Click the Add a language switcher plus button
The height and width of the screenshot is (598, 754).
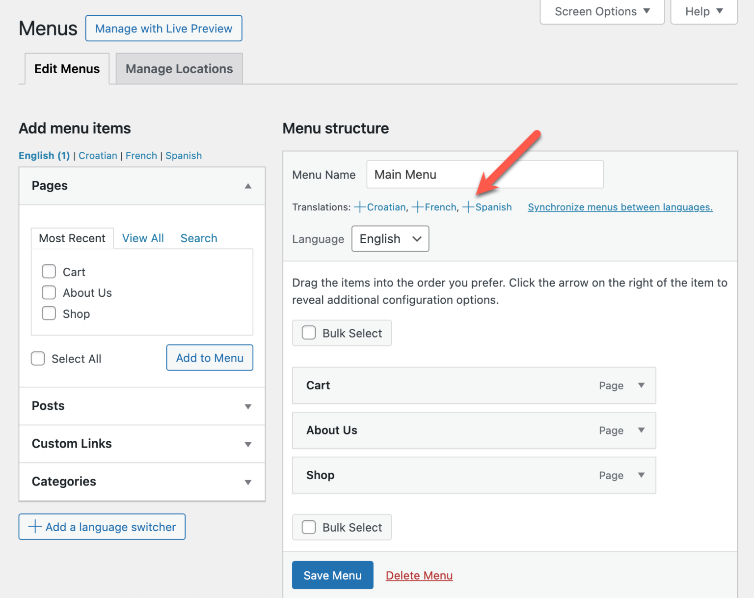102,527
